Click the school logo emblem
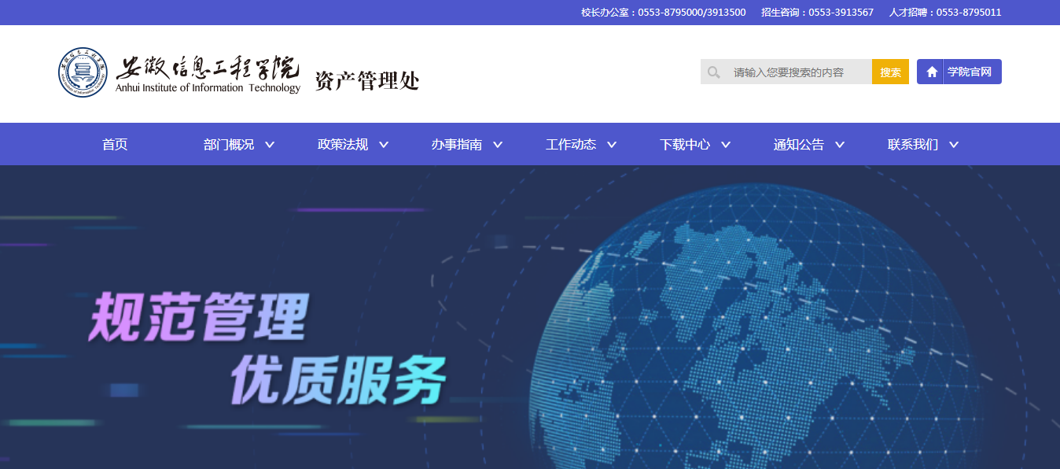 click(x=83, y=72)
